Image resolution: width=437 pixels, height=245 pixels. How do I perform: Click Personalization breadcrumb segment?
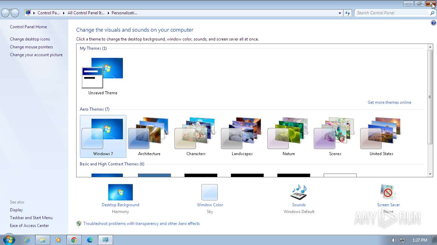coord(124,13)
